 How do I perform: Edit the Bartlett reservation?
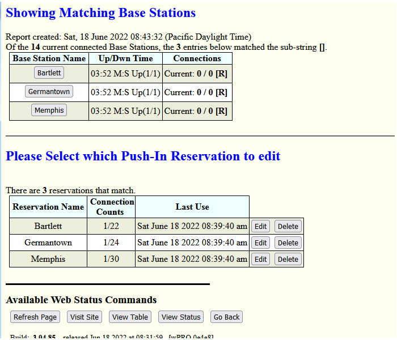pos(260,227)
